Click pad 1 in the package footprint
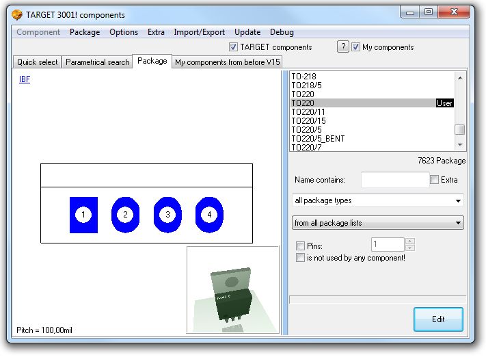 [x=83, y=215]
